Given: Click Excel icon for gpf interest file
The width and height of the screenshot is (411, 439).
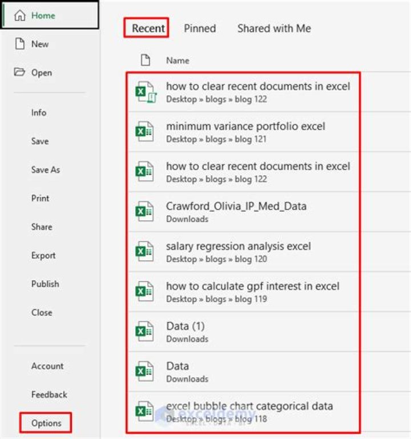Looking at the screenshot, I should 144,292.
